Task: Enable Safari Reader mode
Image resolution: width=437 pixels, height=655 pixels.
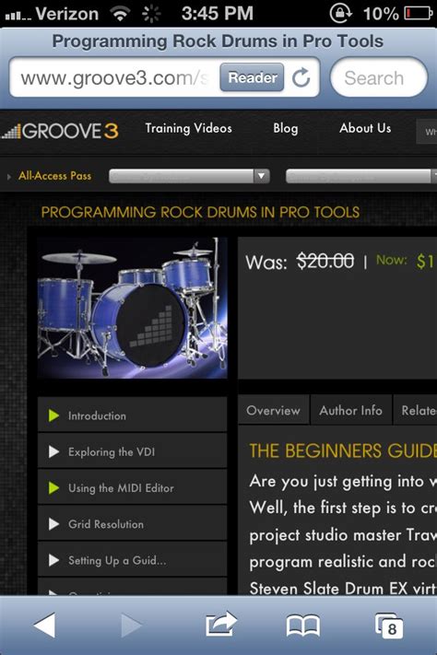Action: [252, 77]
